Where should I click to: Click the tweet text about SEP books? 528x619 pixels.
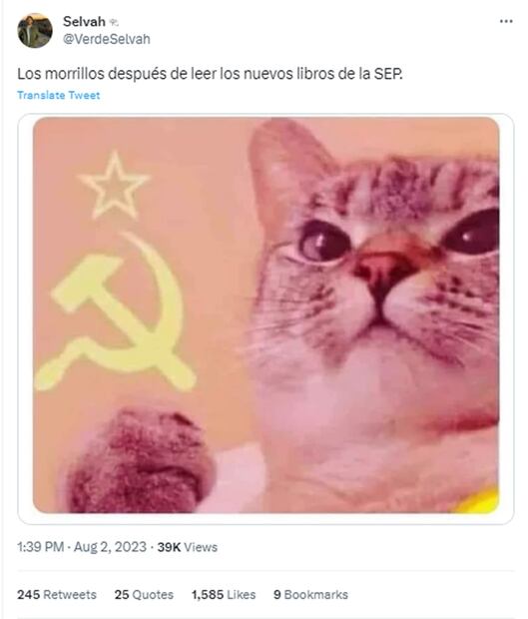point(210,74)
